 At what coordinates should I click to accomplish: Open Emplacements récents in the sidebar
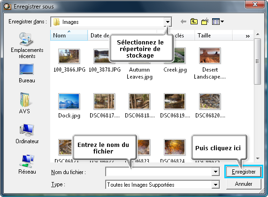pyautogui.click(x=27, y=45)
